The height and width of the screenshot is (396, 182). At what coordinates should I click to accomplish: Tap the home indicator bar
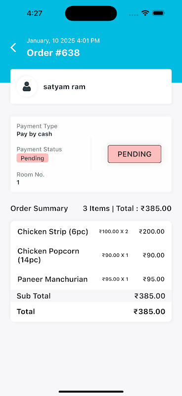91,392
